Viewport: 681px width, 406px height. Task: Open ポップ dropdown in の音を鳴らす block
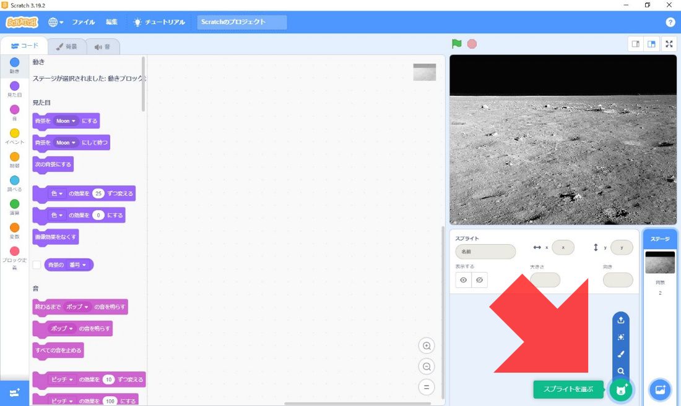(62, 328)
